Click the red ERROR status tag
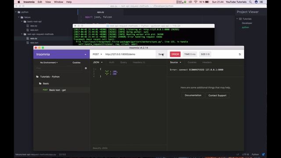 click(175, 54)
